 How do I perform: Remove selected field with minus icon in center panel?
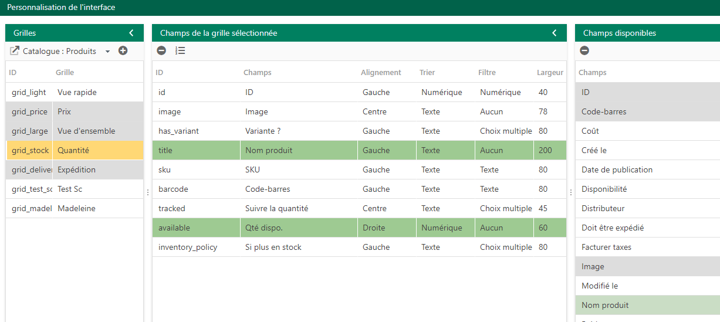tap(161, 50)
